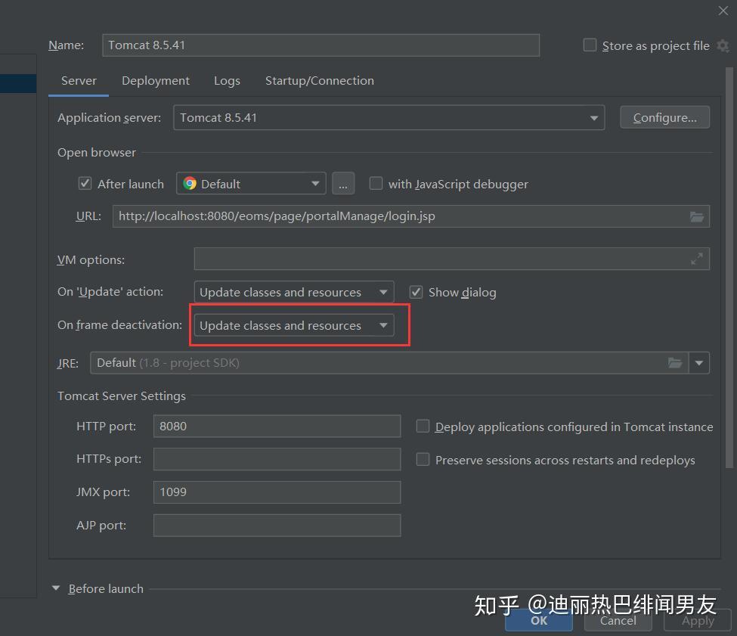
Task: Enable the Store as project file checkbox
Action: pyautogui.click(x=590, y=45)
